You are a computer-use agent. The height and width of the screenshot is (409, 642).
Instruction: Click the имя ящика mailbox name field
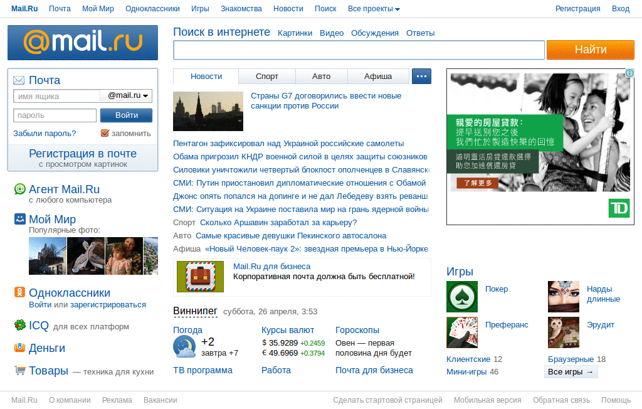(x=57, y=96)
